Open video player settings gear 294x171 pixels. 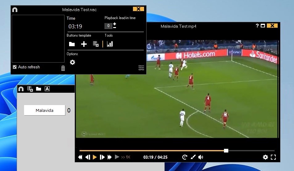[x=265, y=157]
